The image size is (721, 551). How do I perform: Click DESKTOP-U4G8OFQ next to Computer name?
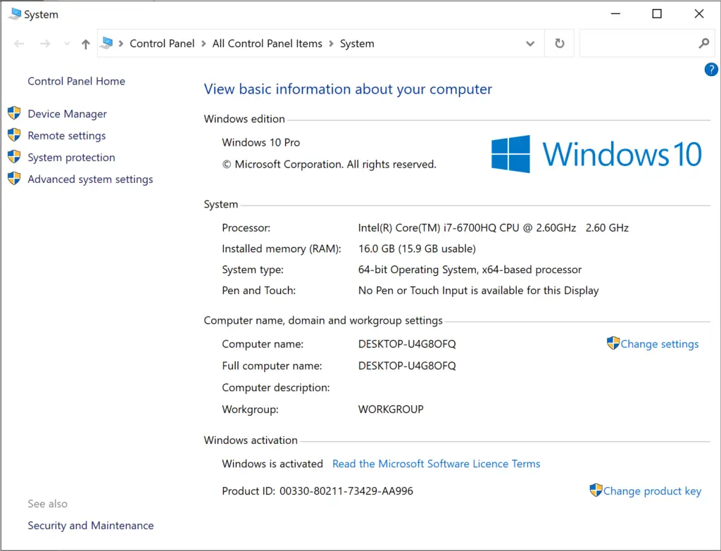(x=407, y=344)
